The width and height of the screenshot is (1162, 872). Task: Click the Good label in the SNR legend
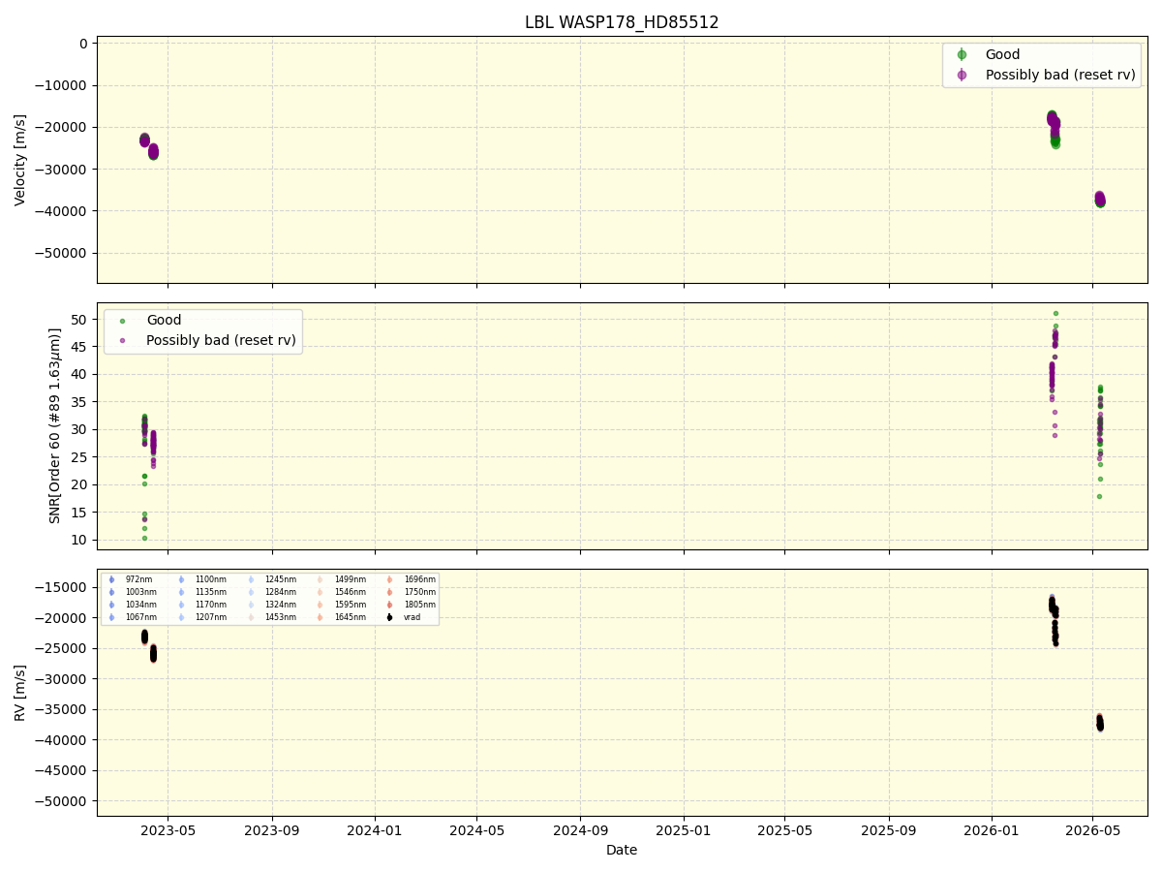coord(164,321)
